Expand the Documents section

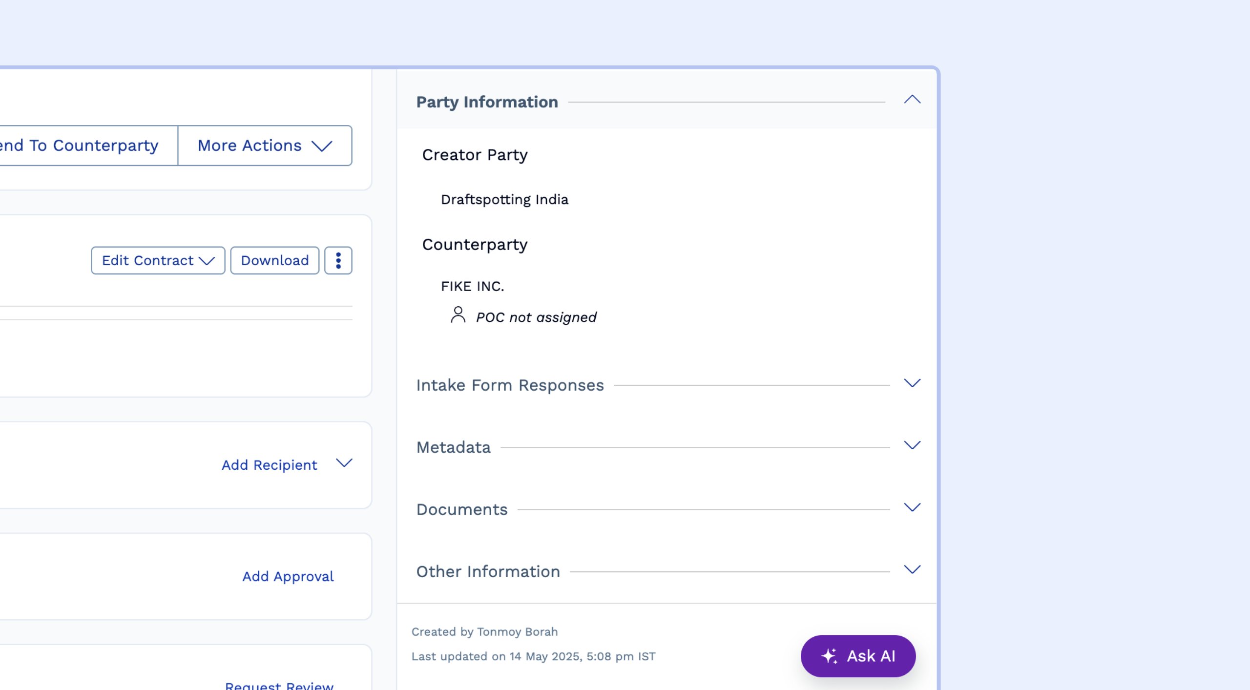tap(912, 507)
